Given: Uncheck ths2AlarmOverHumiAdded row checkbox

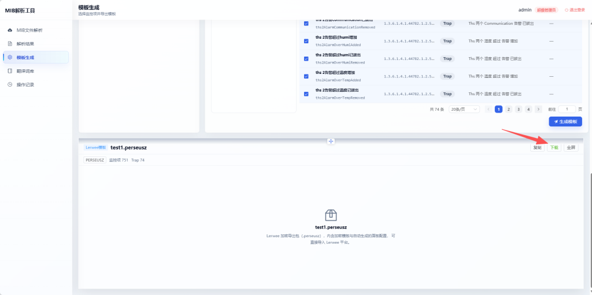Looking at the screenshot, I should coord(306,41).
